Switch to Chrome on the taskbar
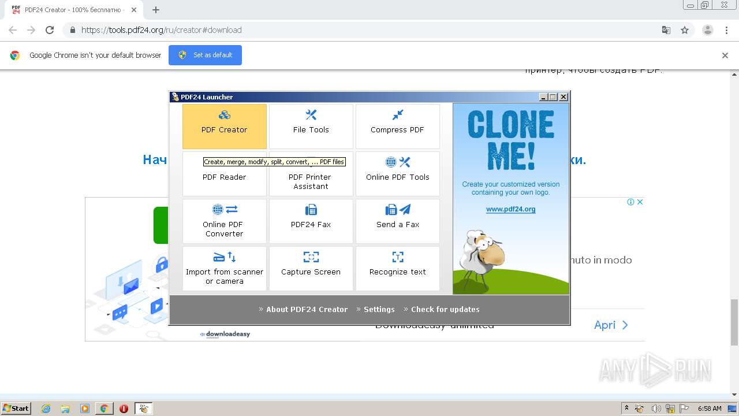Screen dimensions: 739x416 [x=104, y=408]
